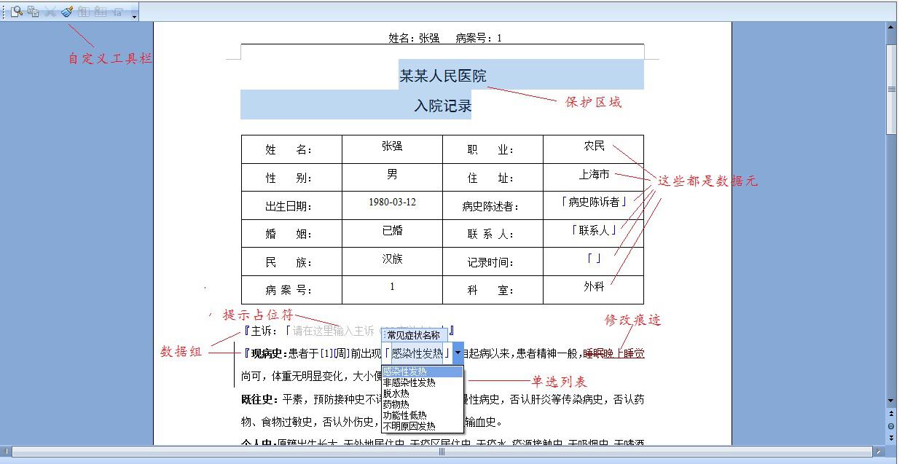Click the empty 记录时间 value field
Screen dimensions: 902x464
(593, 259)
